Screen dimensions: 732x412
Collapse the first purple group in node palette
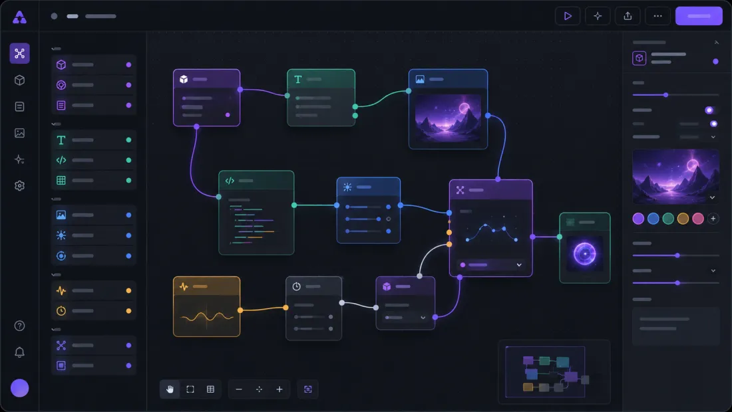tap(56, 49)
